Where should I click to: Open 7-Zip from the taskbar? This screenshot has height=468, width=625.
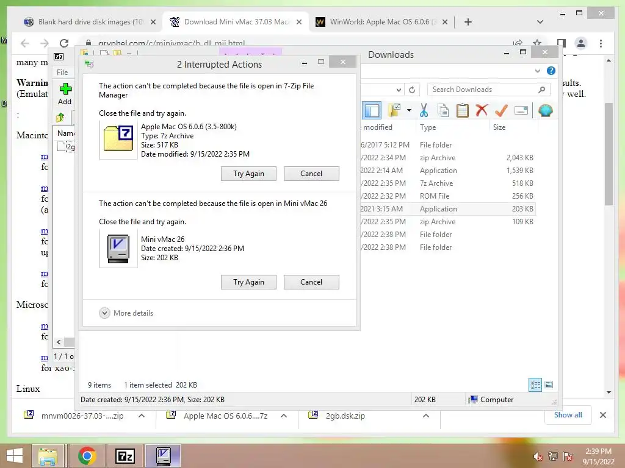[x=125, y=456]
